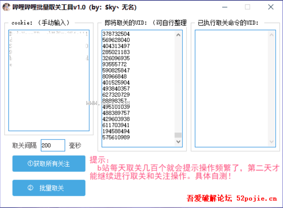Click up arrow of executed UID list scrollbar
This screenshot has height=208, width=283.
pyautogui.click(x=272, y=35)
